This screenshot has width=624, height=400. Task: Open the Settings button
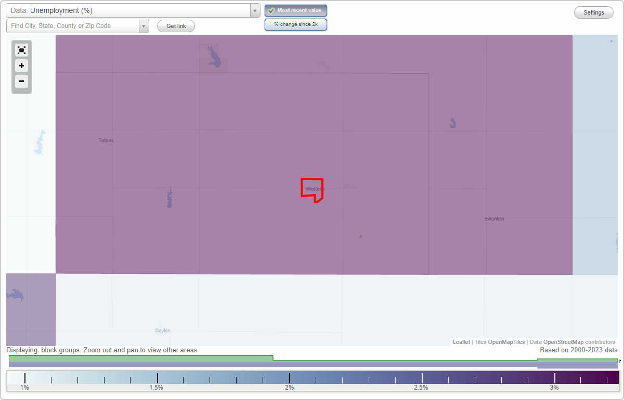pos(594,12)
